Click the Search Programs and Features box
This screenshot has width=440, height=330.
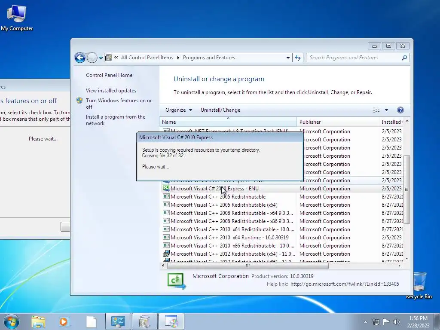tap(354, 58)
